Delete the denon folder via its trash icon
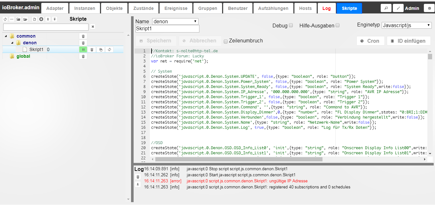The height and width of the screenshot is (205, 435). [x=83, y=43]
